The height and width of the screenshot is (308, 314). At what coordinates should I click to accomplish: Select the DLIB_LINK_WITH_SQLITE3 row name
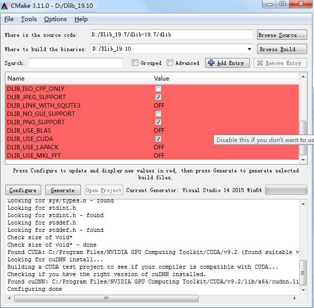44,106
